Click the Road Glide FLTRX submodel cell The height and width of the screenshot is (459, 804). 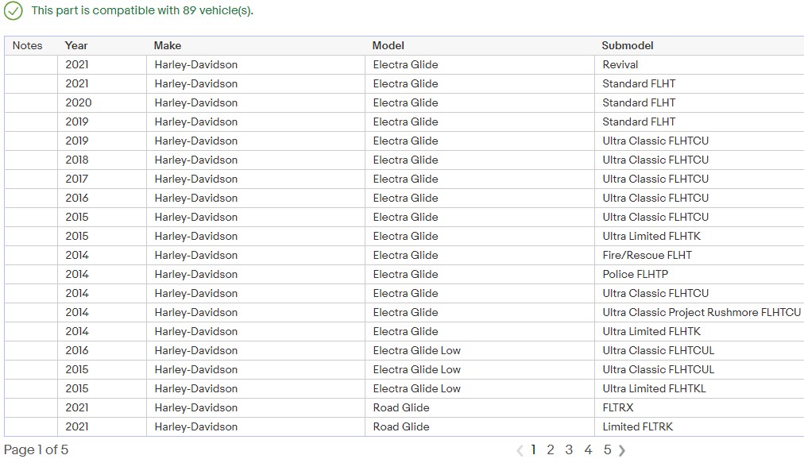[x=618, y=407]
